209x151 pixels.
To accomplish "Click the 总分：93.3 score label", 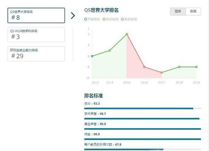I will point(92,104).
